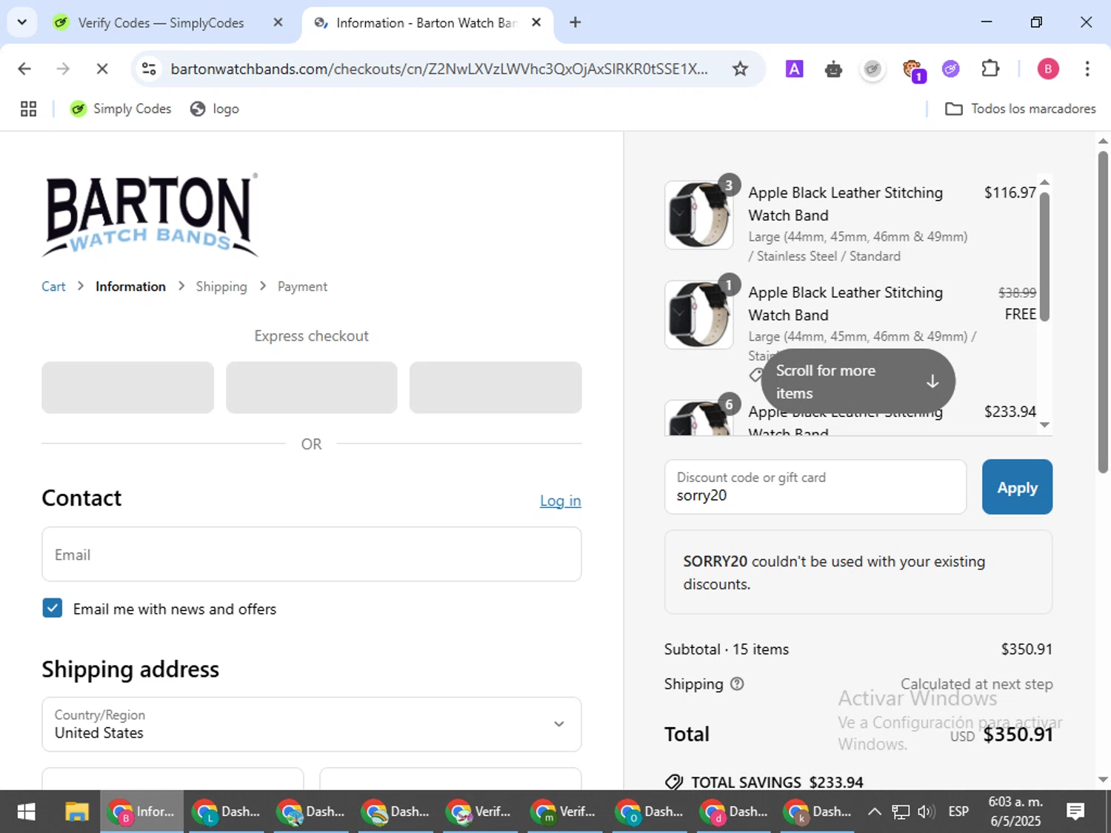The height and width of the screenshot is (833, 1111).
Task: Open the purple circular extension icon
Action: click(951, 69)
